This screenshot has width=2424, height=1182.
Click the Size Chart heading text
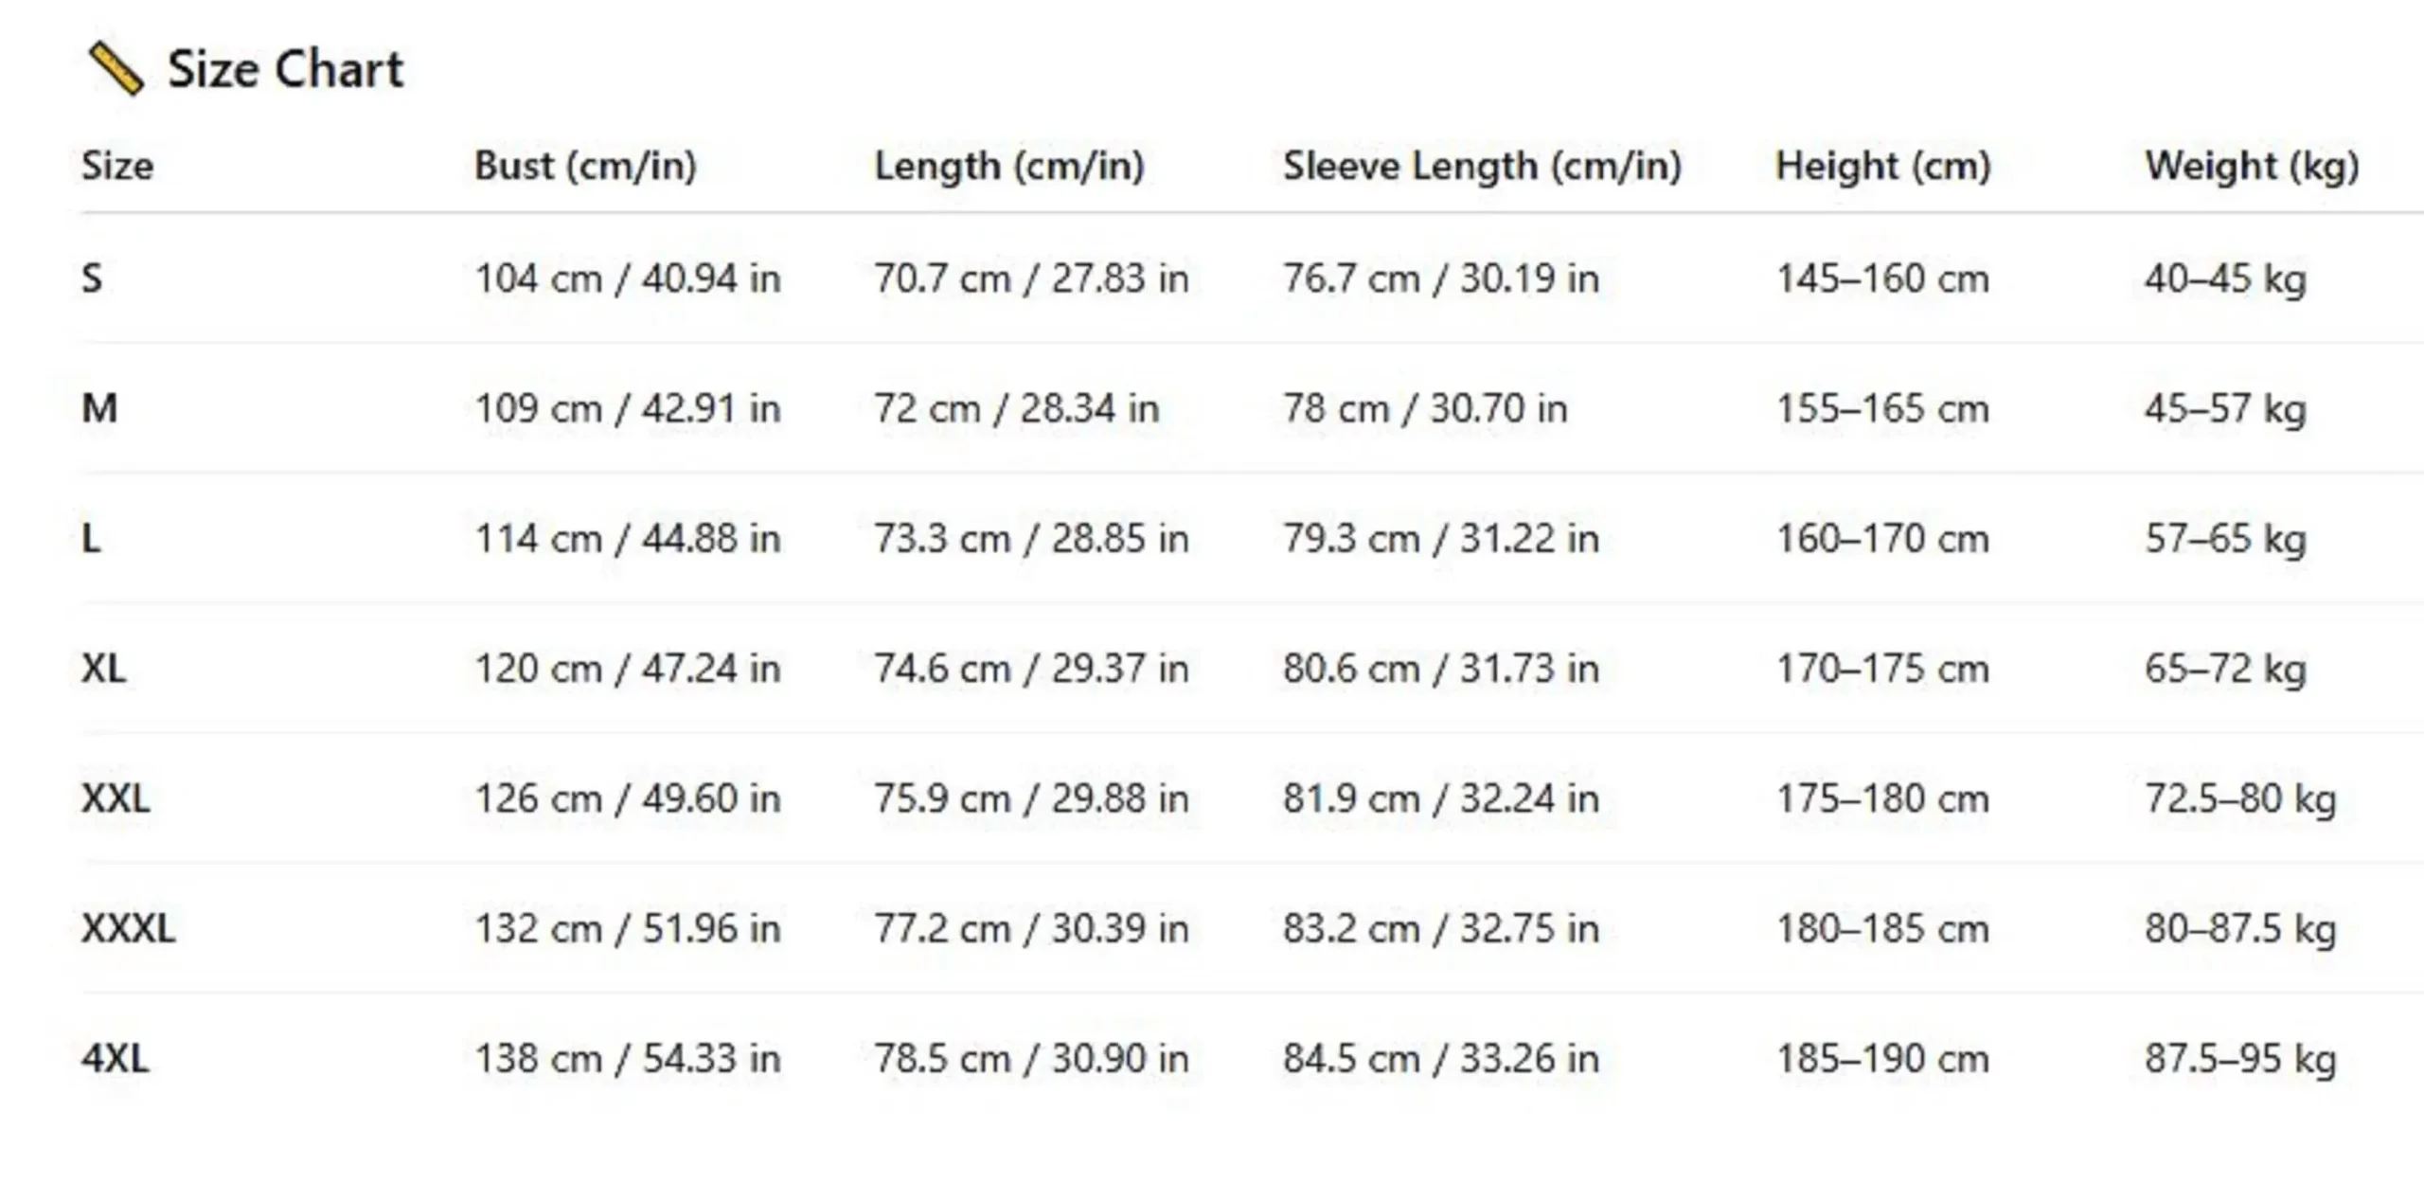click(285, 69)
